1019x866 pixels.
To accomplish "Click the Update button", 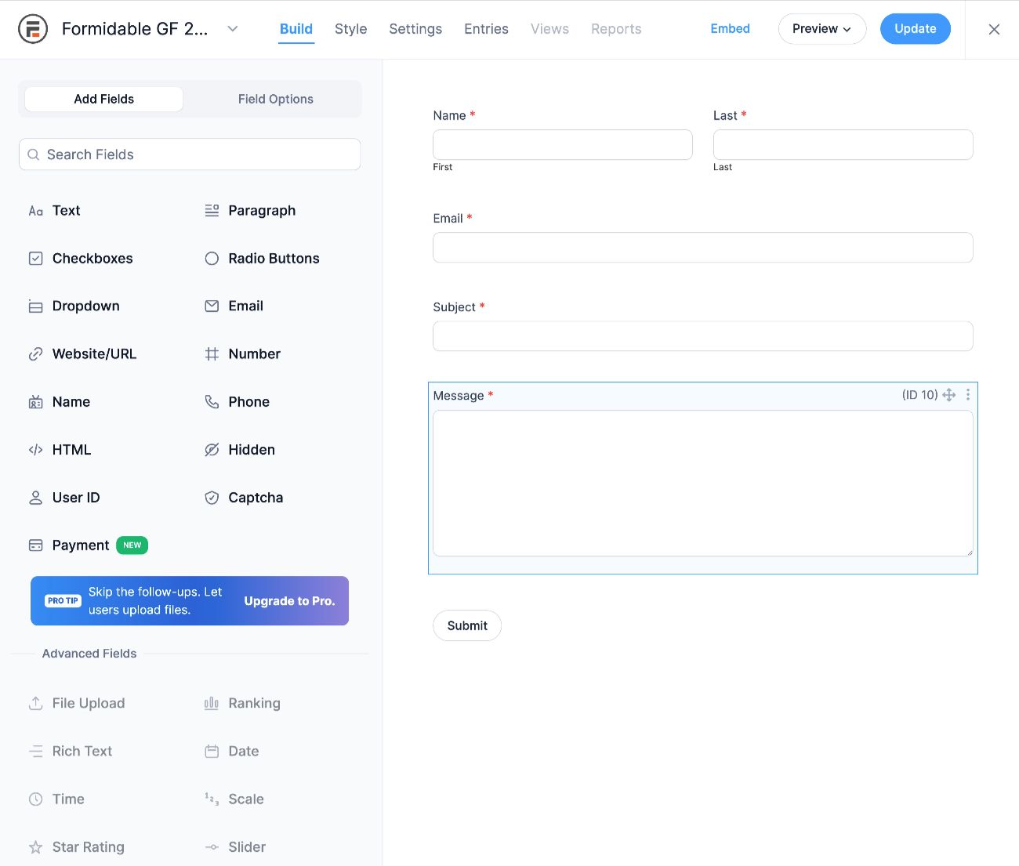I will tap(915, 28).
